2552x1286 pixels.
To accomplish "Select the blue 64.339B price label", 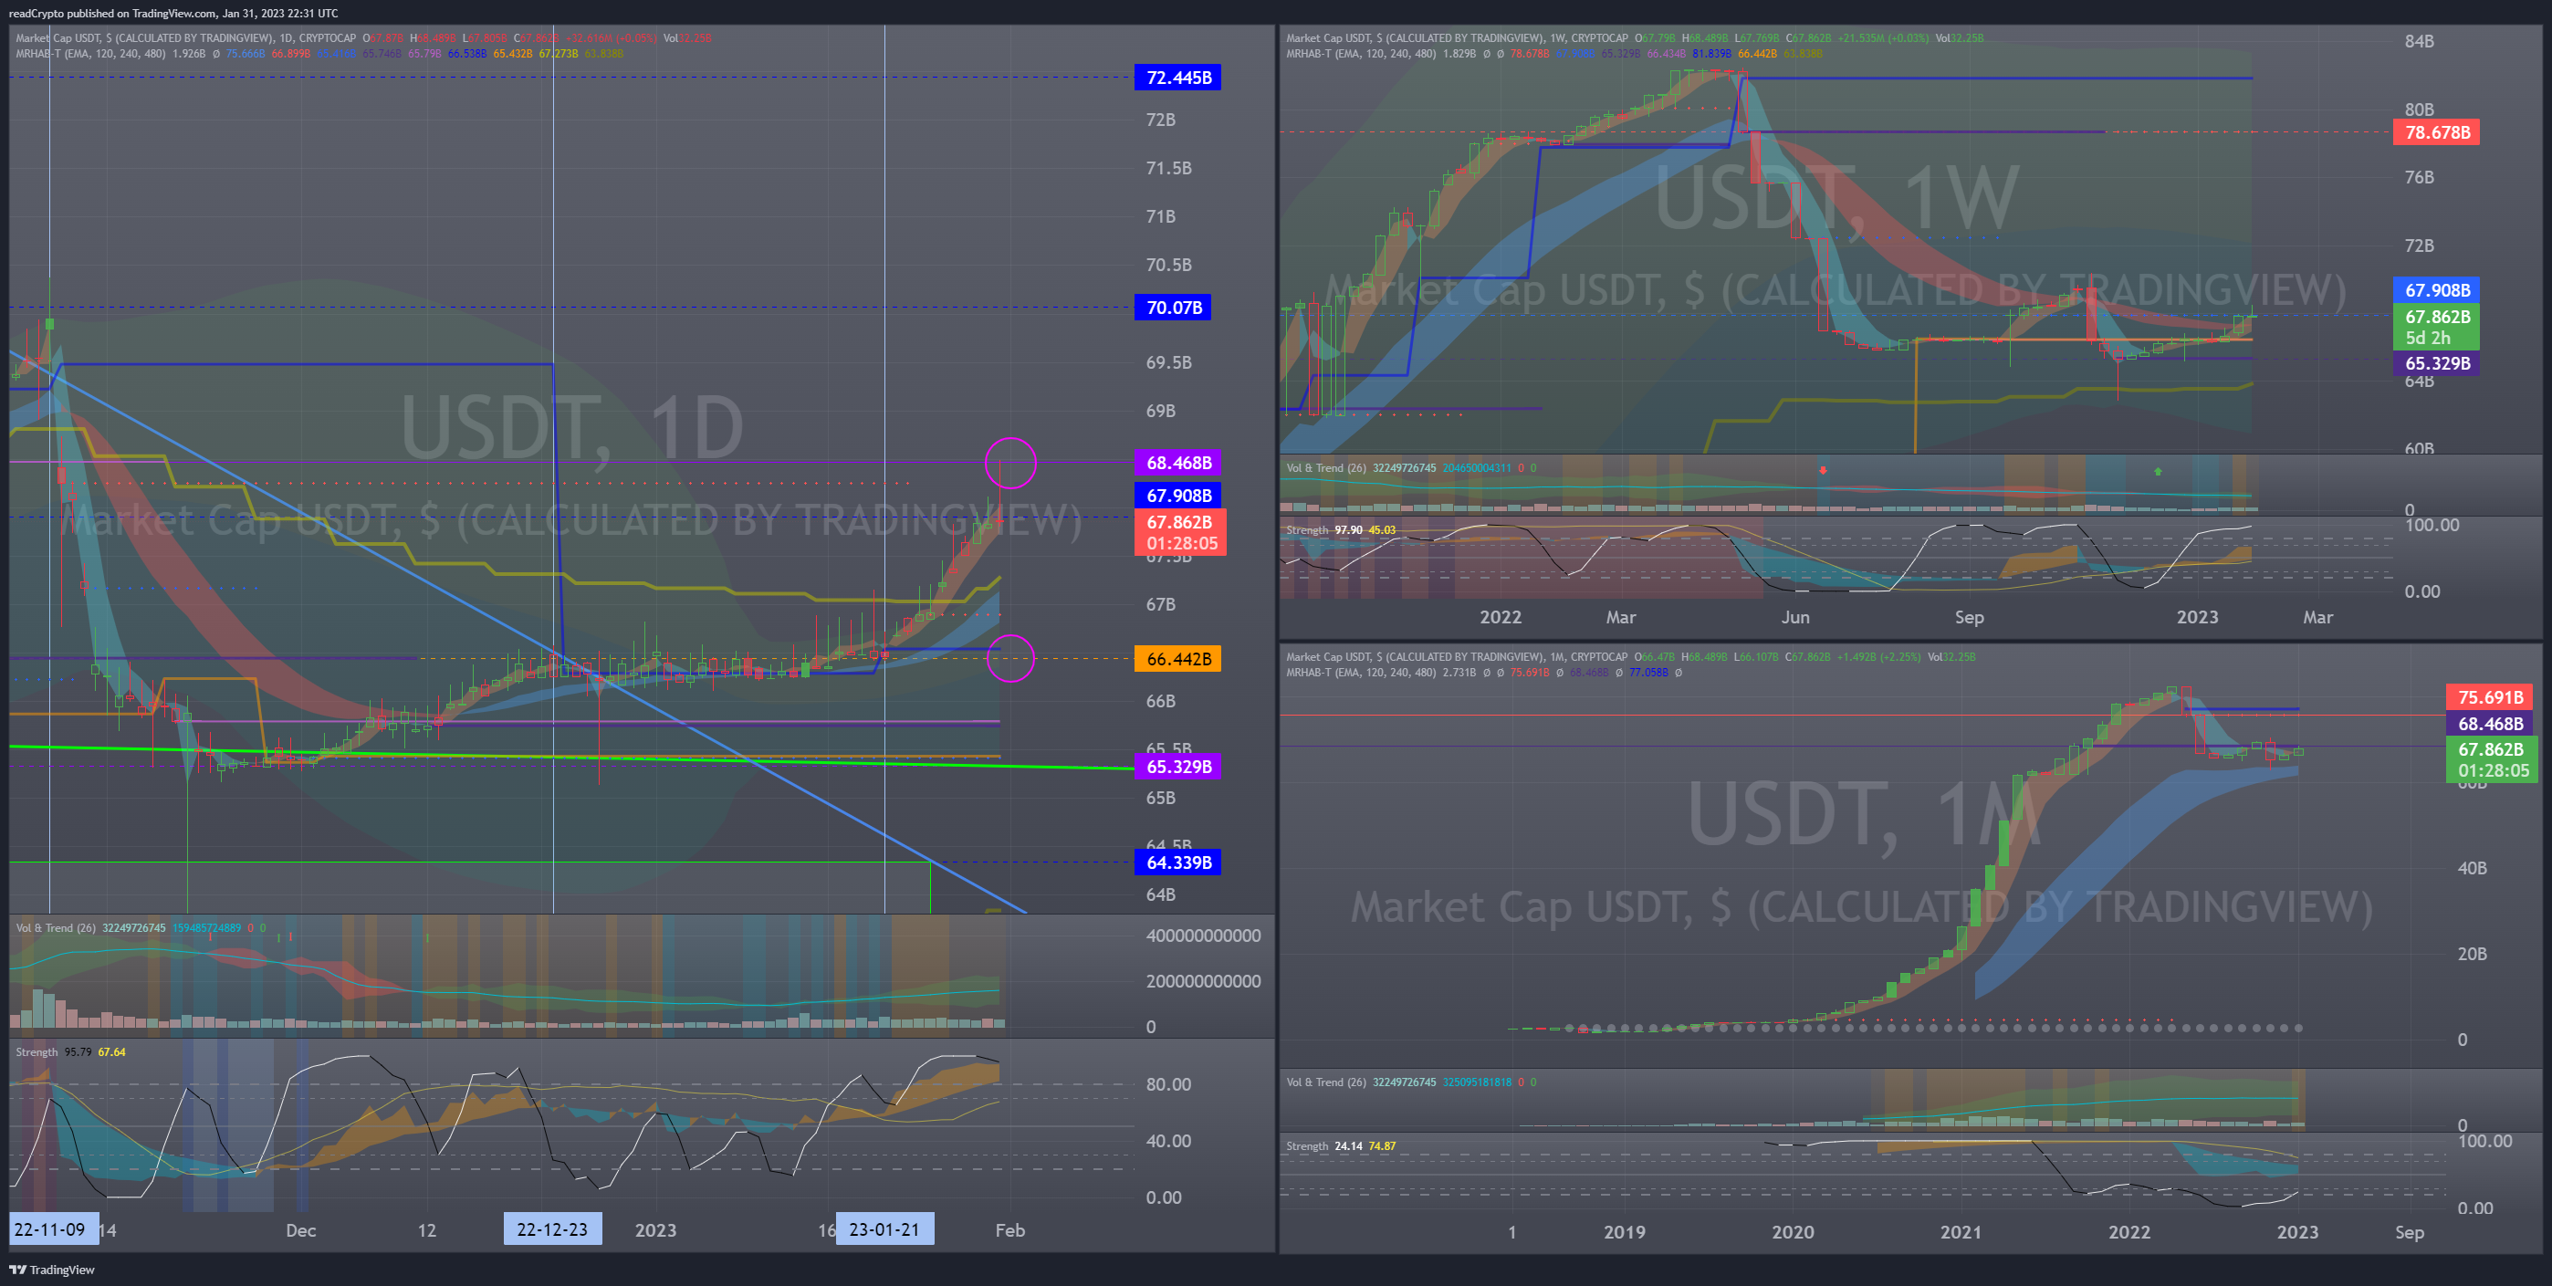I will coord(1177,862).
